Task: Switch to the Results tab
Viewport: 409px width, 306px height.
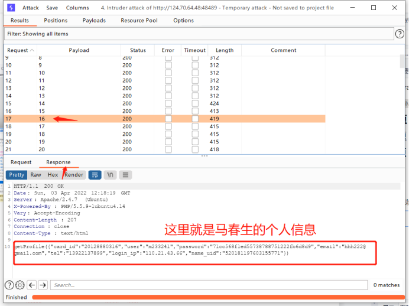Action: pyautogui.click(x=20, y=20)
